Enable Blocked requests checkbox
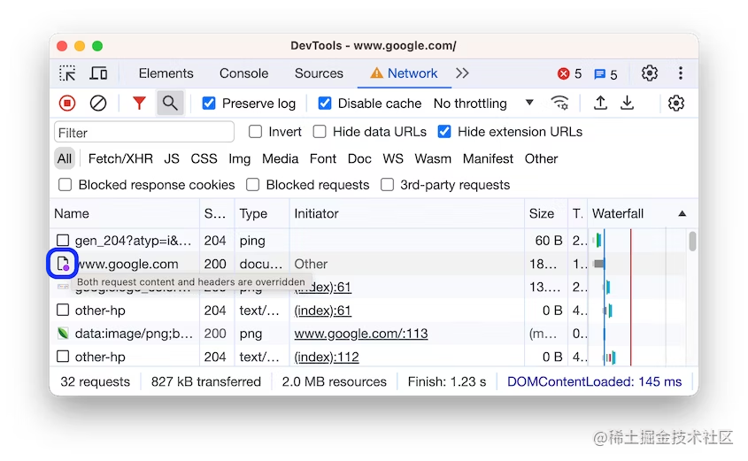This screenshot has width=748, height=461. click(x=253, y=185)
